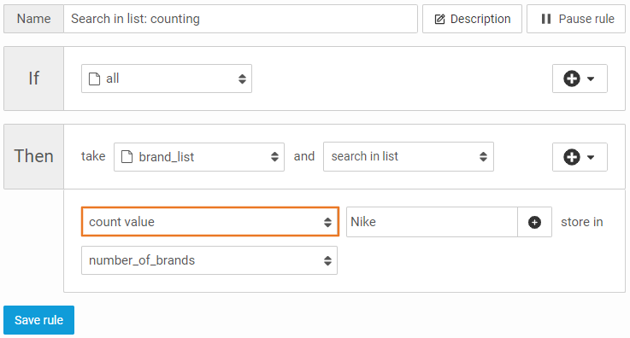Click the plus icon beside the Nike field
This screenshot has width=630, height=338.
(534, 222)
